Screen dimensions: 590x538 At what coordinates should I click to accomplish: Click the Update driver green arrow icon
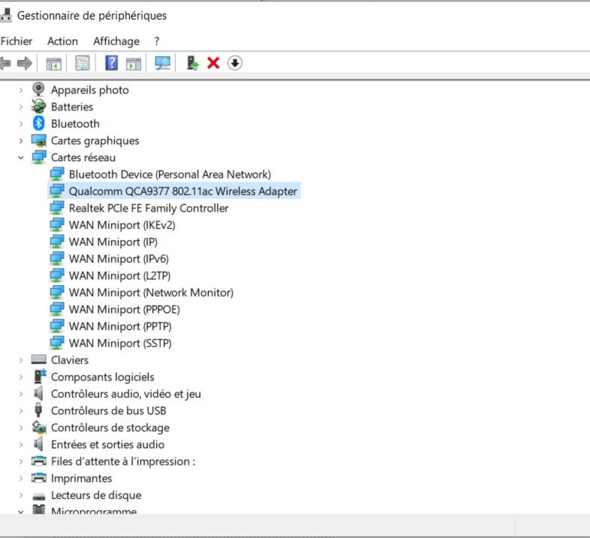point(193,63)
